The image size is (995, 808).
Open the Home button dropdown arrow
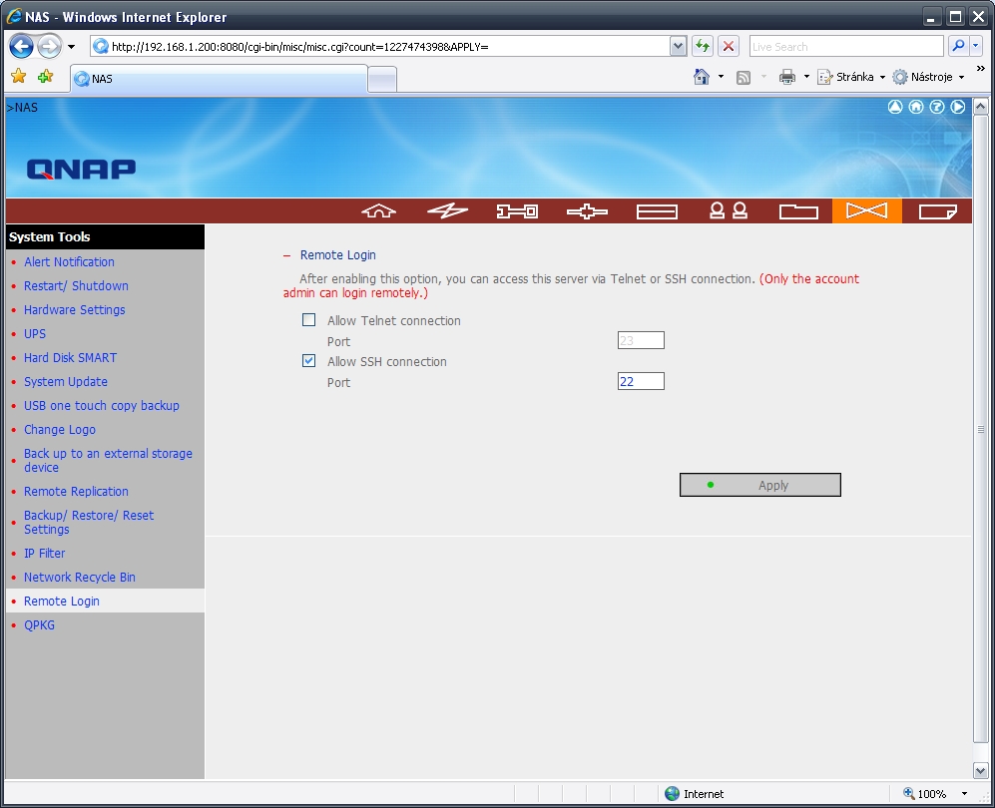[721, 77]
